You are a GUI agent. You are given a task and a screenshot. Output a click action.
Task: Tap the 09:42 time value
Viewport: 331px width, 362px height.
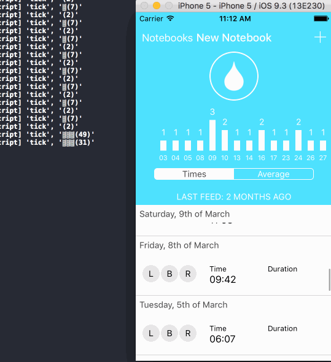(222, 280)
